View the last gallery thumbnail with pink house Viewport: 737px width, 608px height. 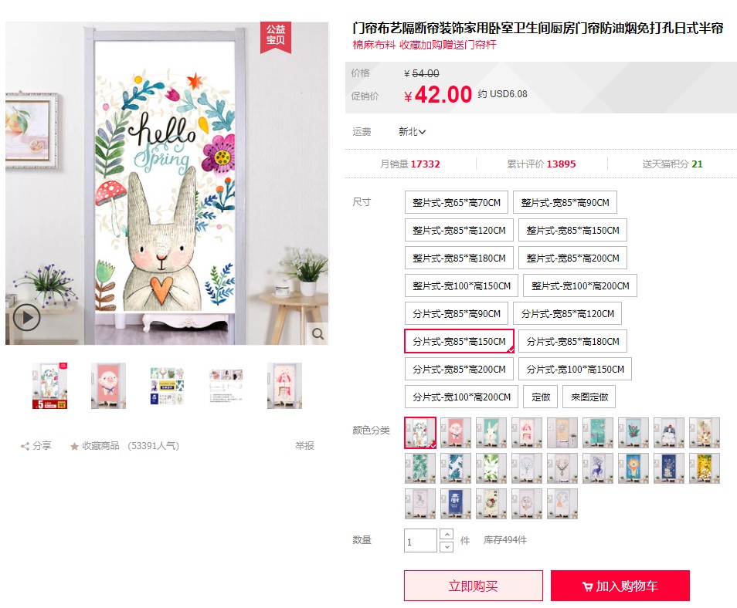click(284, 386)
